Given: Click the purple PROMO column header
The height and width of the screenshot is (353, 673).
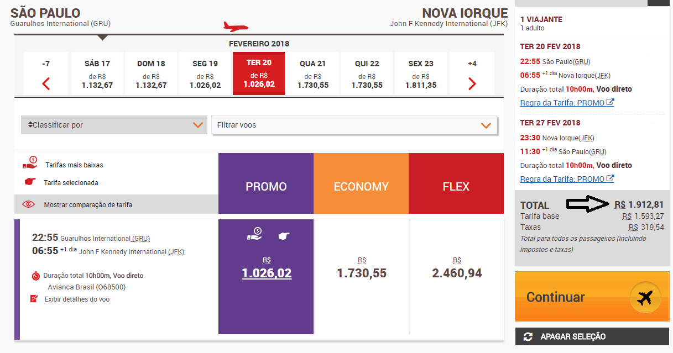Looking at the screenshot, I should [266, 186].
